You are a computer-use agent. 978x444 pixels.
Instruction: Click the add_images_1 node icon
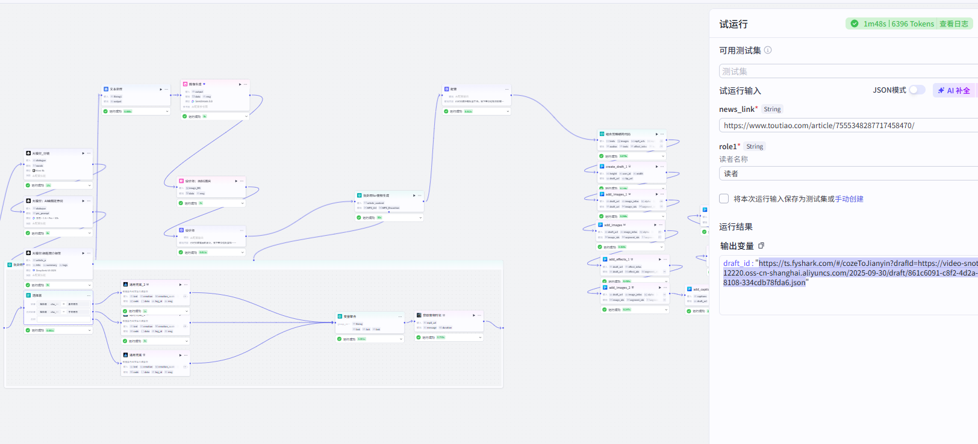(x=602, y=194)
